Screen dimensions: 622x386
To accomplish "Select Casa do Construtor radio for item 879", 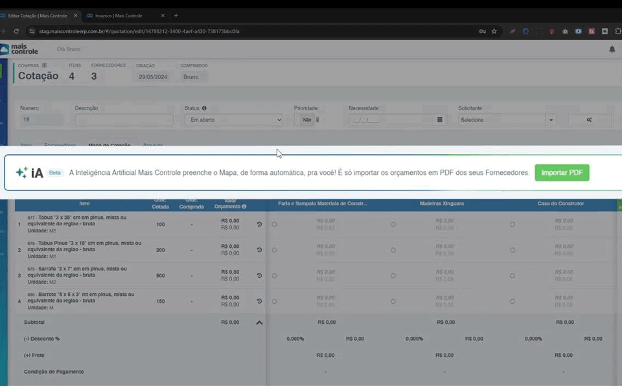I will (x=513, y=275).
